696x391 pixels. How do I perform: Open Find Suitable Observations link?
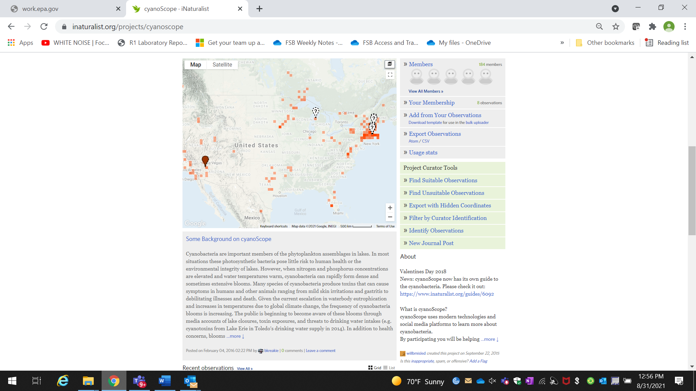[x=443, y=180]
